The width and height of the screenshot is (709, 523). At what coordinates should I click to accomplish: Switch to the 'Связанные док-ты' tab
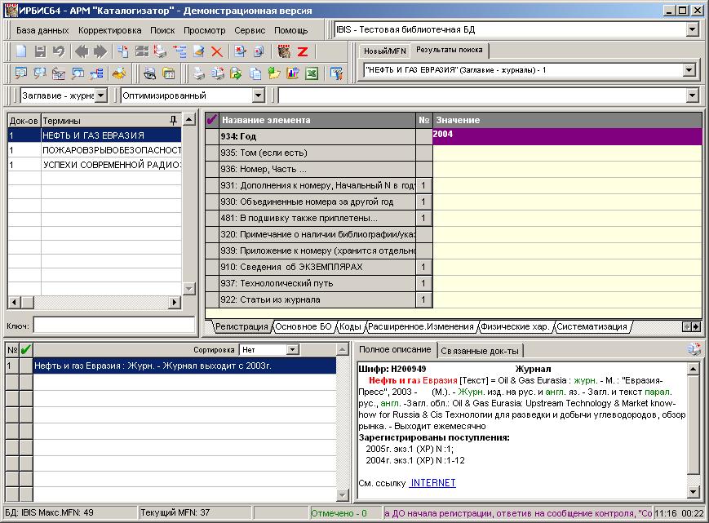[x=480, y=351]
